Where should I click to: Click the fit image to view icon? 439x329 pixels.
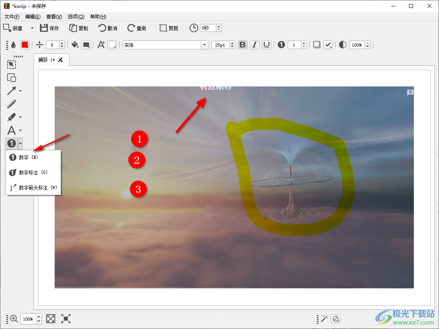pos(51,319)
